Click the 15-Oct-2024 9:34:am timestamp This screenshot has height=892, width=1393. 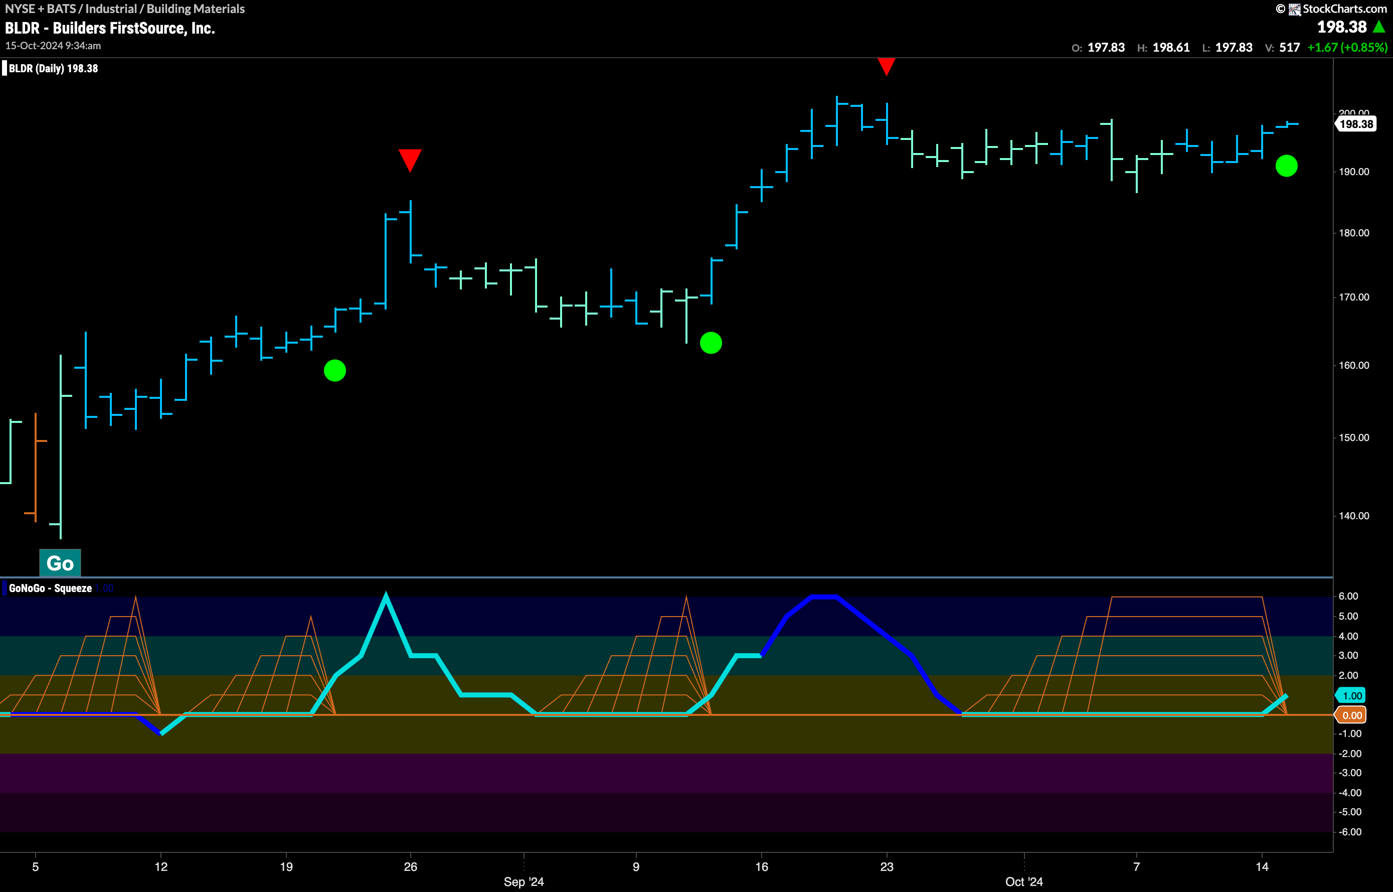coord(53,46)
